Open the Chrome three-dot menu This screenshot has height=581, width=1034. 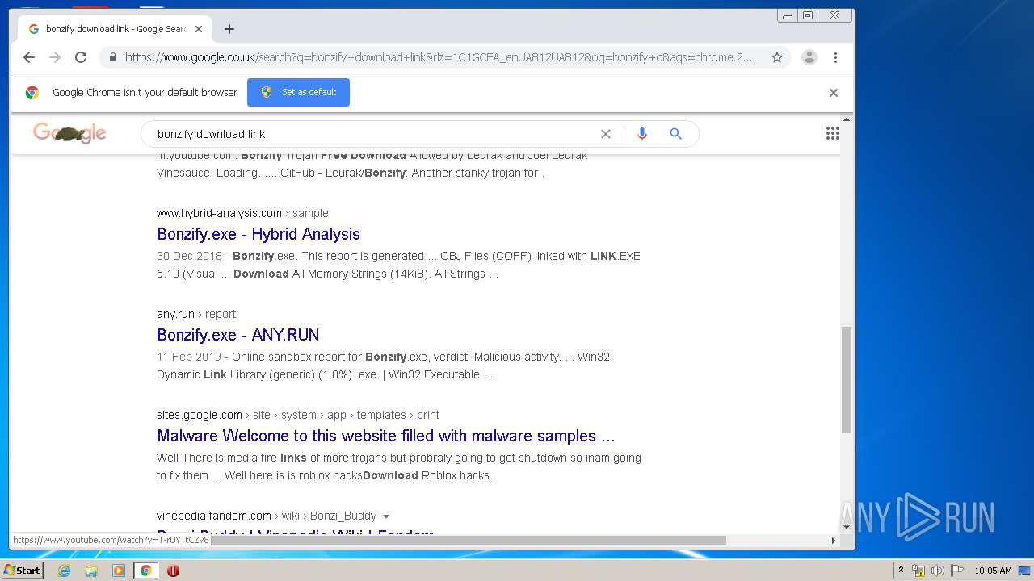[x=835, y=57]
